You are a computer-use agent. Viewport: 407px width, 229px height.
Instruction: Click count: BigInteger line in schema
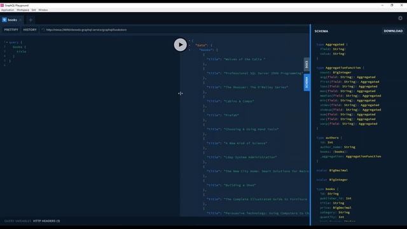[x=336, y=73]
